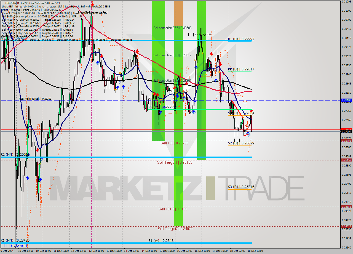Click the 'Sell Target2 | 0.24022' label
Screen dimensions: 353x254
point(175,229)
